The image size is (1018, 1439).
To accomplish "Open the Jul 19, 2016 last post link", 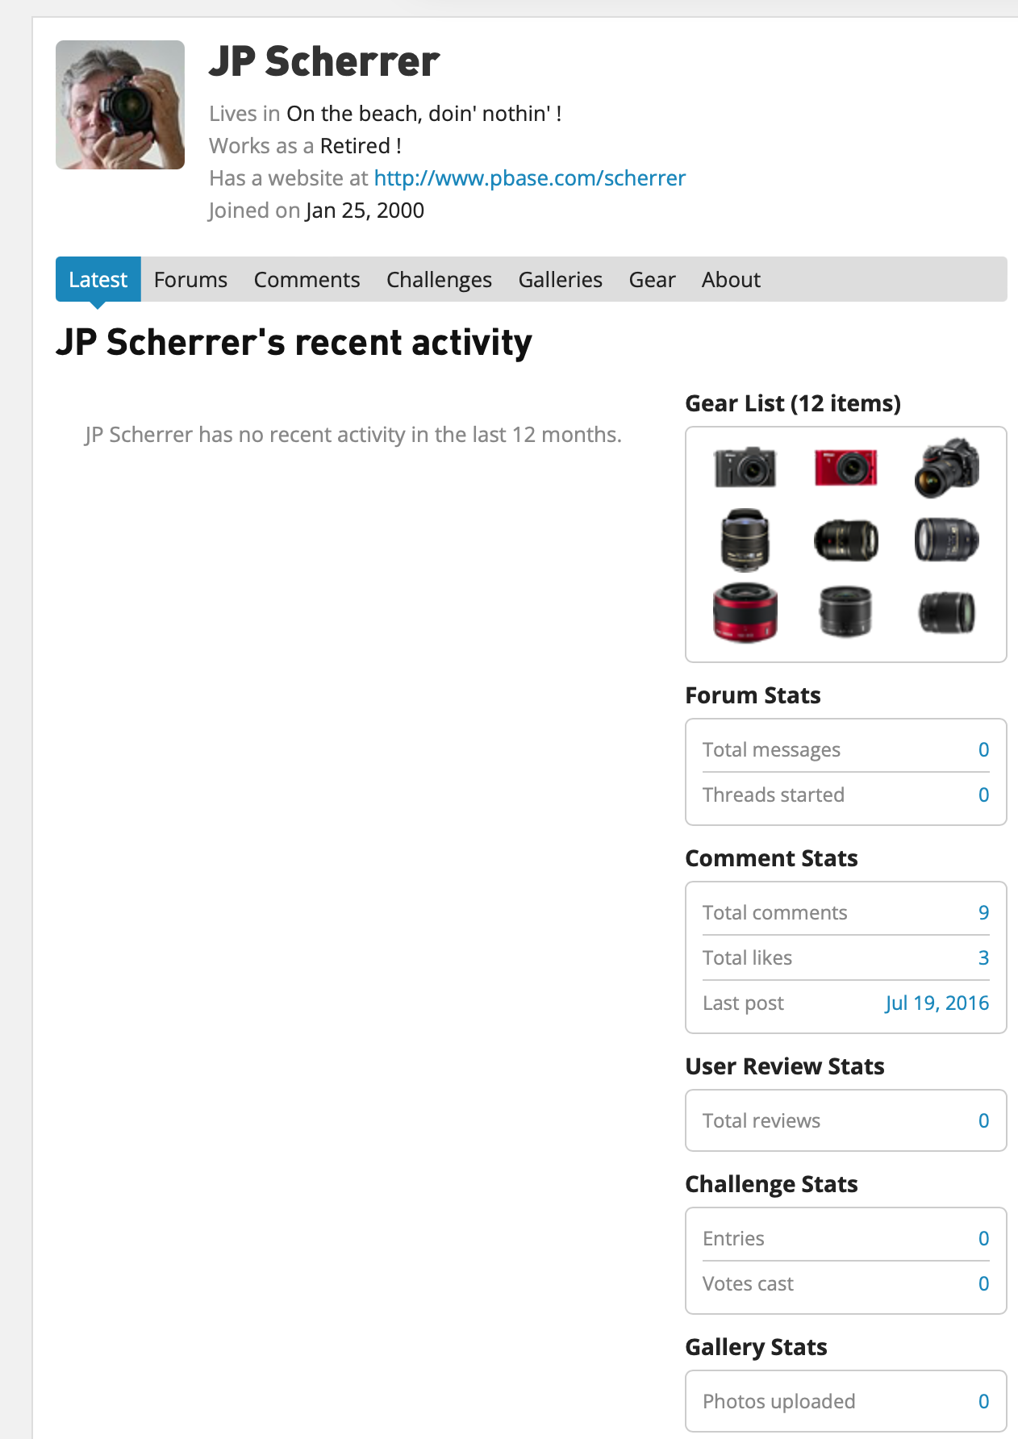I will pos(937,1003).
